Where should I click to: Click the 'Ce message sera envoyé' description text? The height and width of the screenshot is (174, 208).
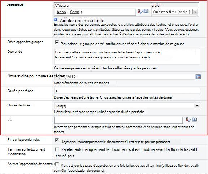(105, 68)
